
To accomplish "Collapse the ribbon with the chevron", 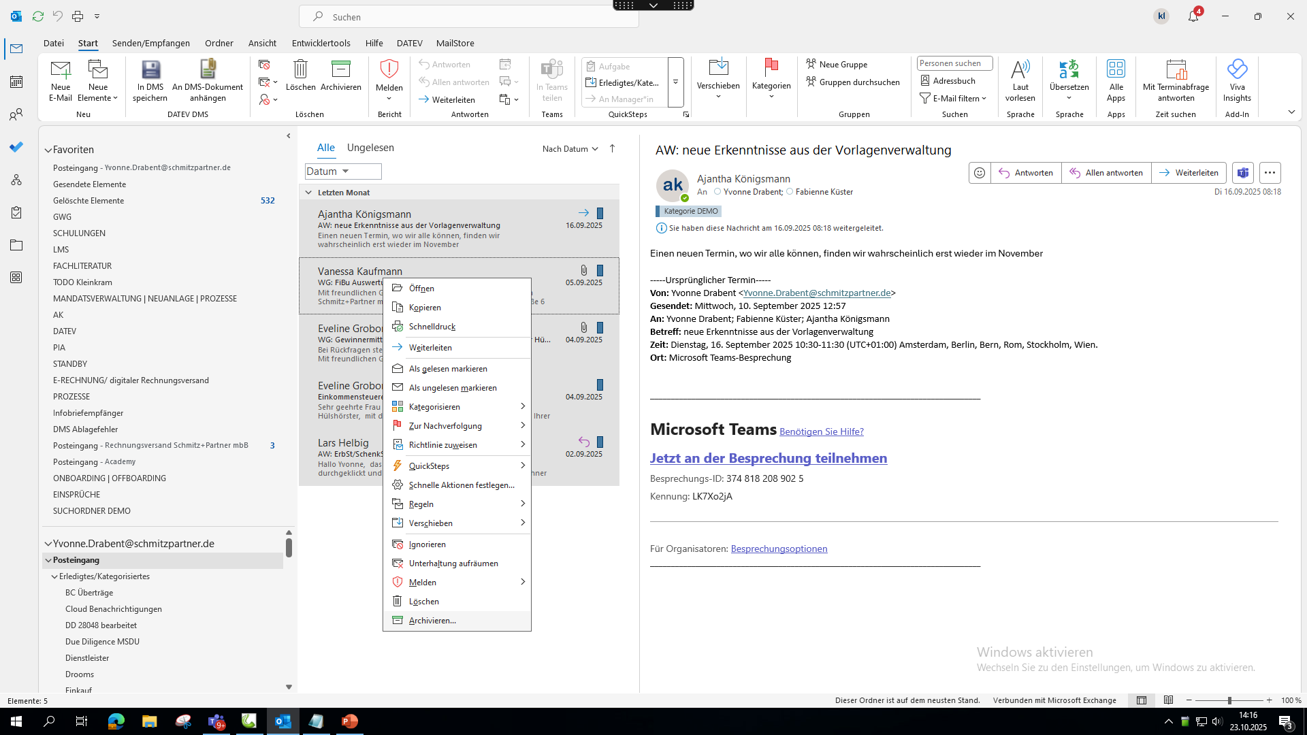I will point(1291,112).
